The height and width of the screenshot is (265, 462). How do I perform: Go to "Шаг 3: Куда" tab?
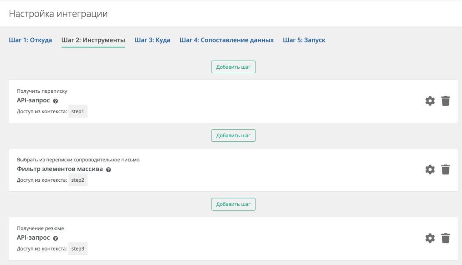(152, 40)
